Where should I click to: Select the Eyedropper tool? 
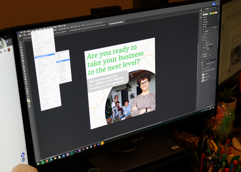[x=23, y=58]
